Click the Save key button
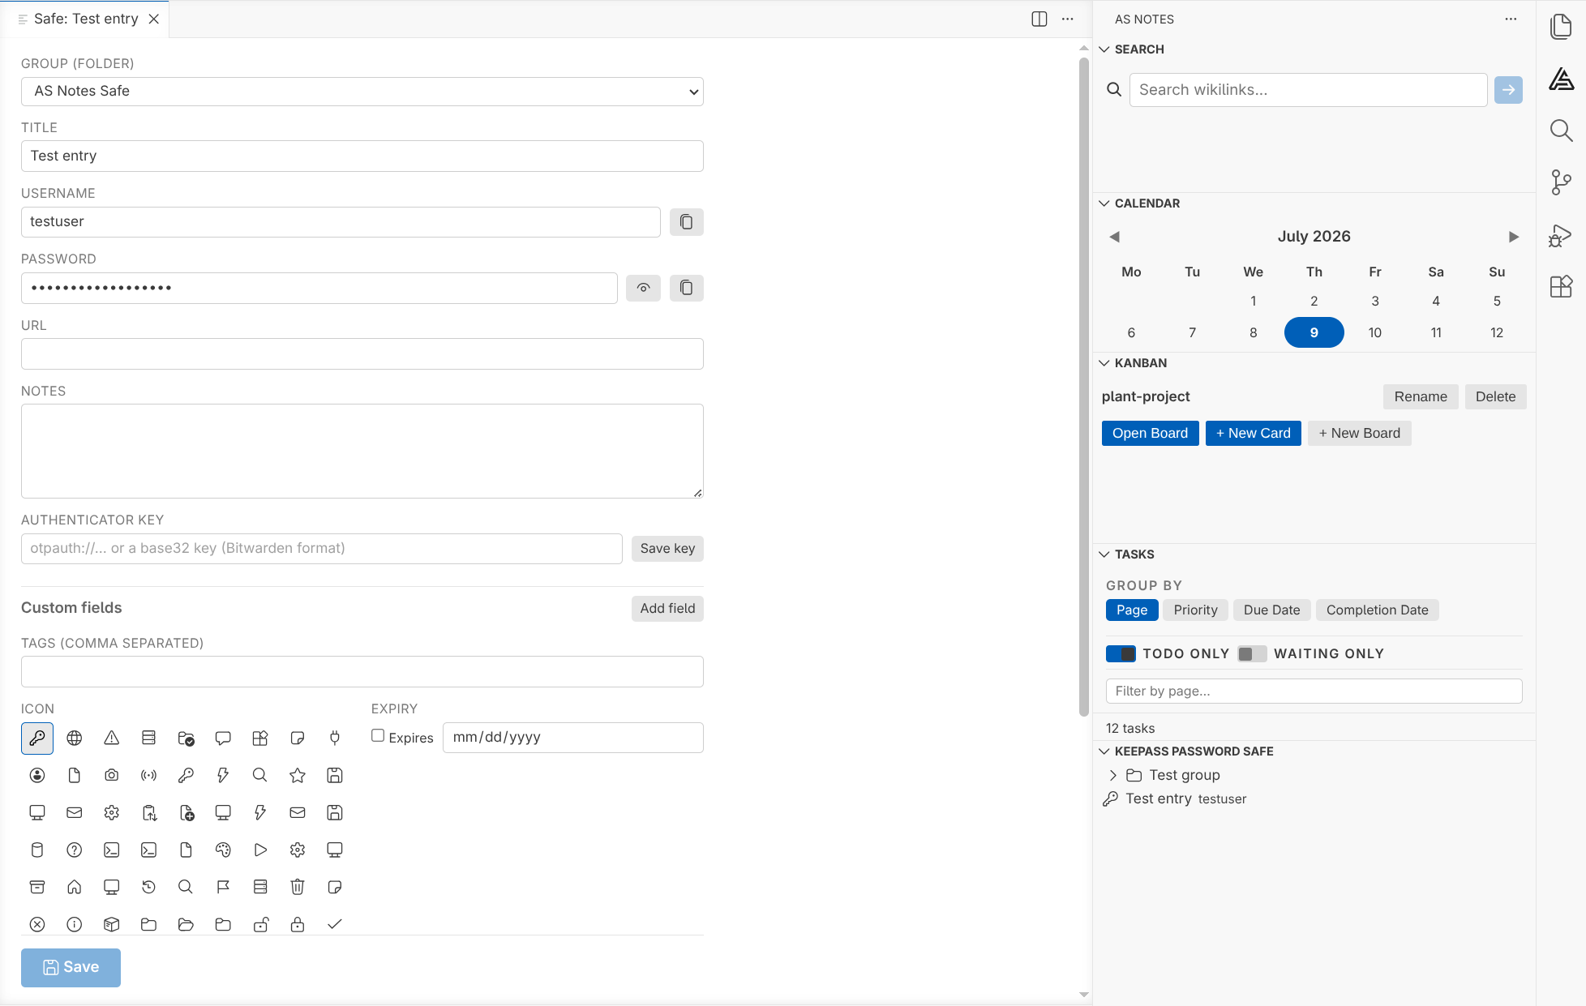This screenshot has width=1586, height=1006. [667, 549]
